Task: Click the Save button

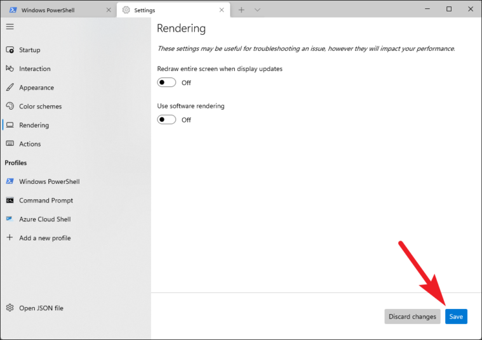Action: [x=456, y=317]
